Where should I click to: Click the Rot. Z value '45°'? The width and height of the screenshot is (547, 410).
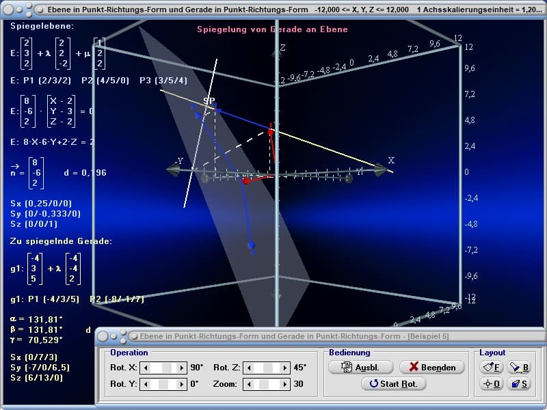300,368
